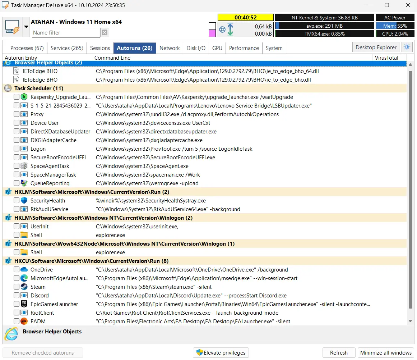Screen dimensions: 417x360
Task: Collapse the Task Scheduler (11) group
Action: tap(204, 88)
